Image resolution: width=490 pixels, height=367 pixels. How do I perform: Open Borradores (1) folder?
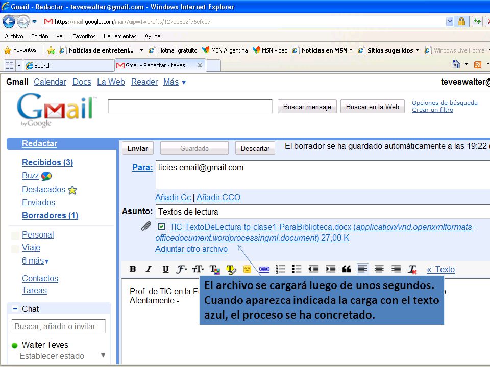50,215
